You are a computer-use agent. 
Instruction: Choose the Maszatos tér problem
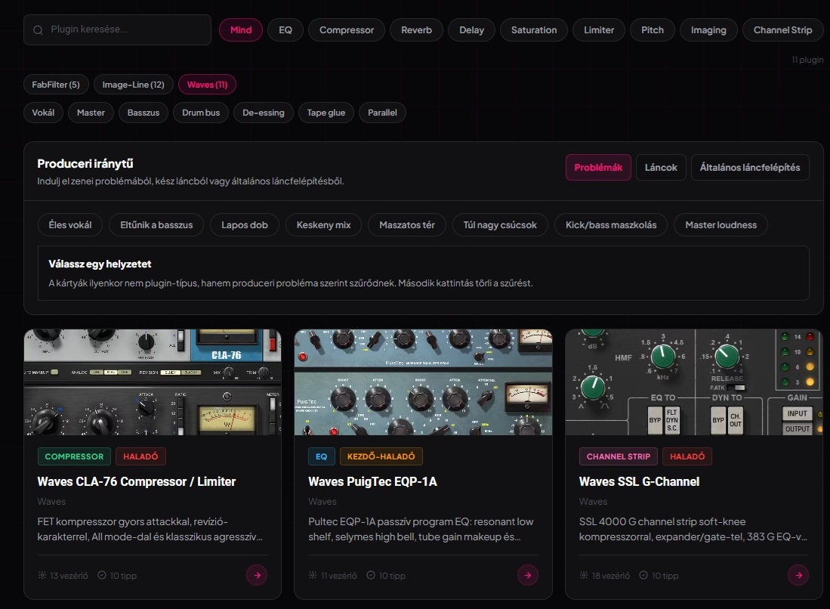406,225
